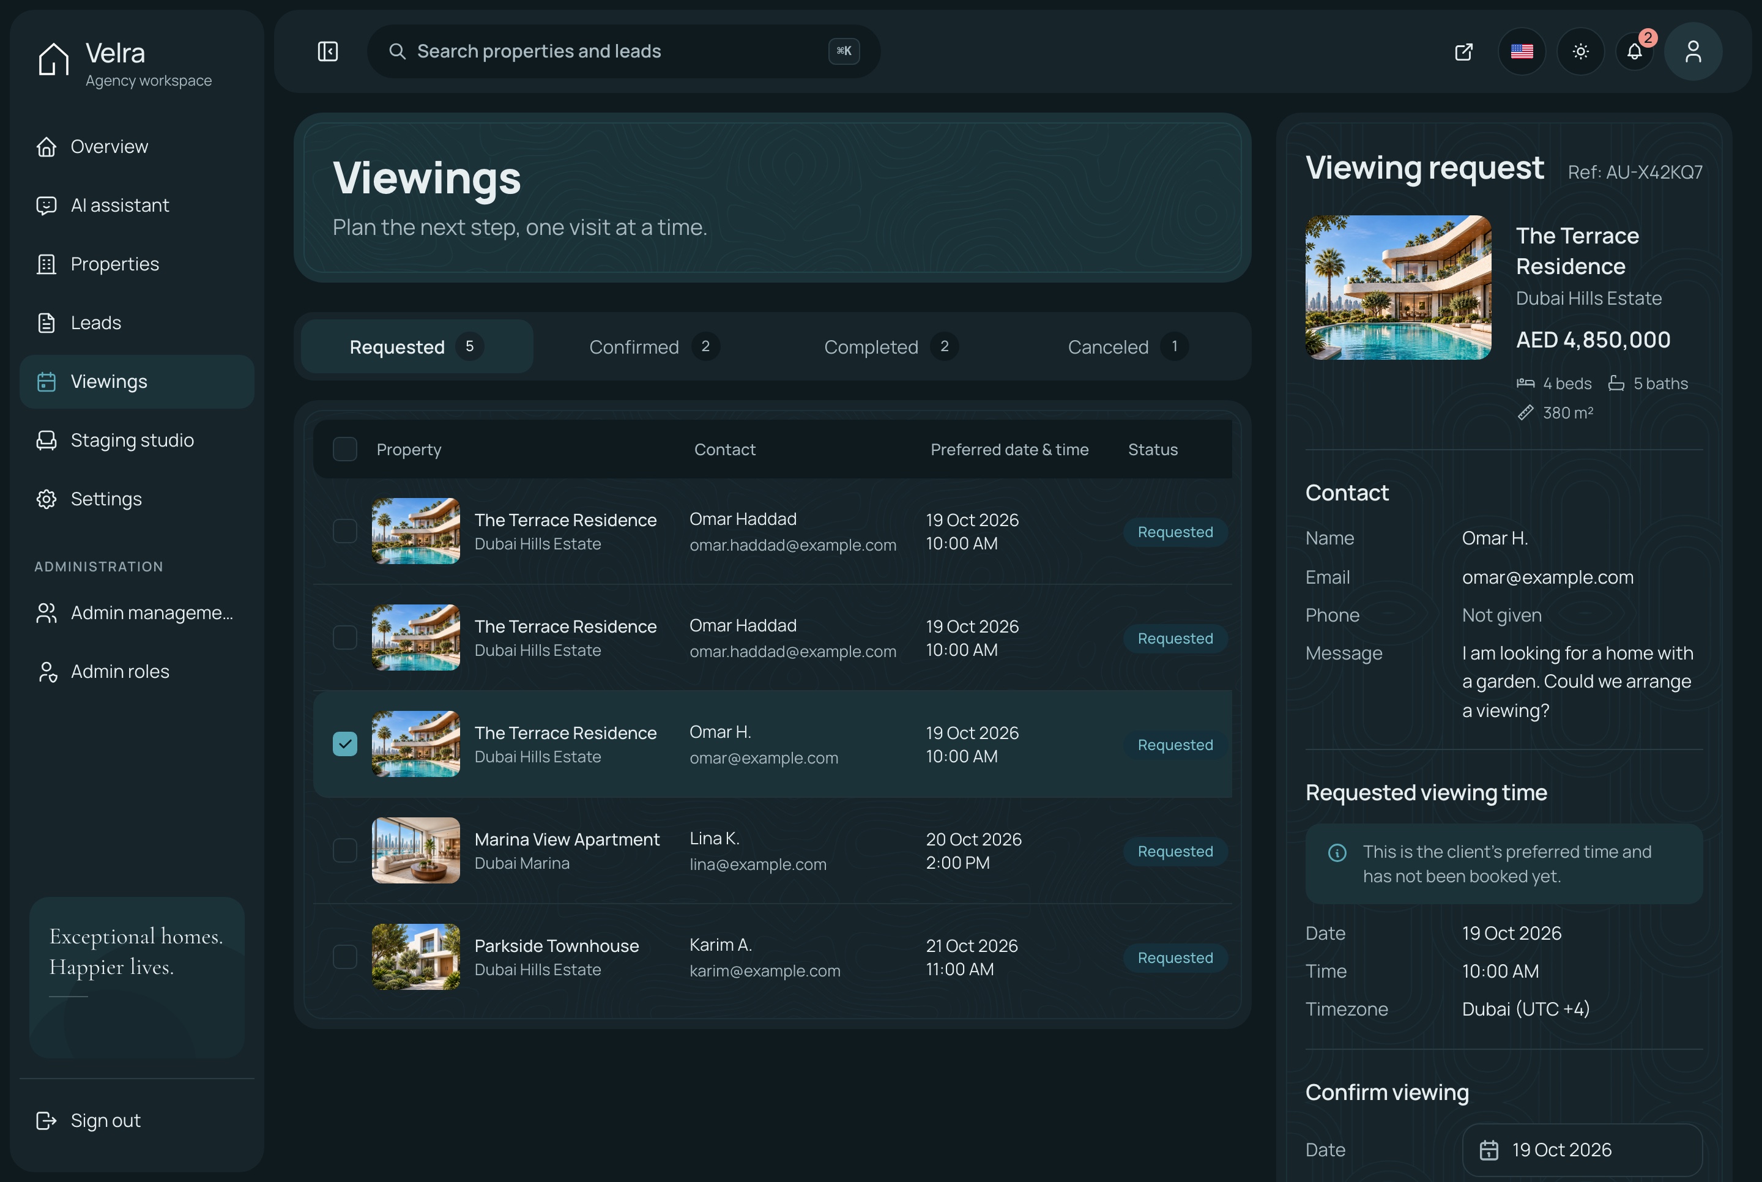Open the notifications bell
Screen dimensions: 1762x1182
pyautogui.click(x=1634, y=51)
